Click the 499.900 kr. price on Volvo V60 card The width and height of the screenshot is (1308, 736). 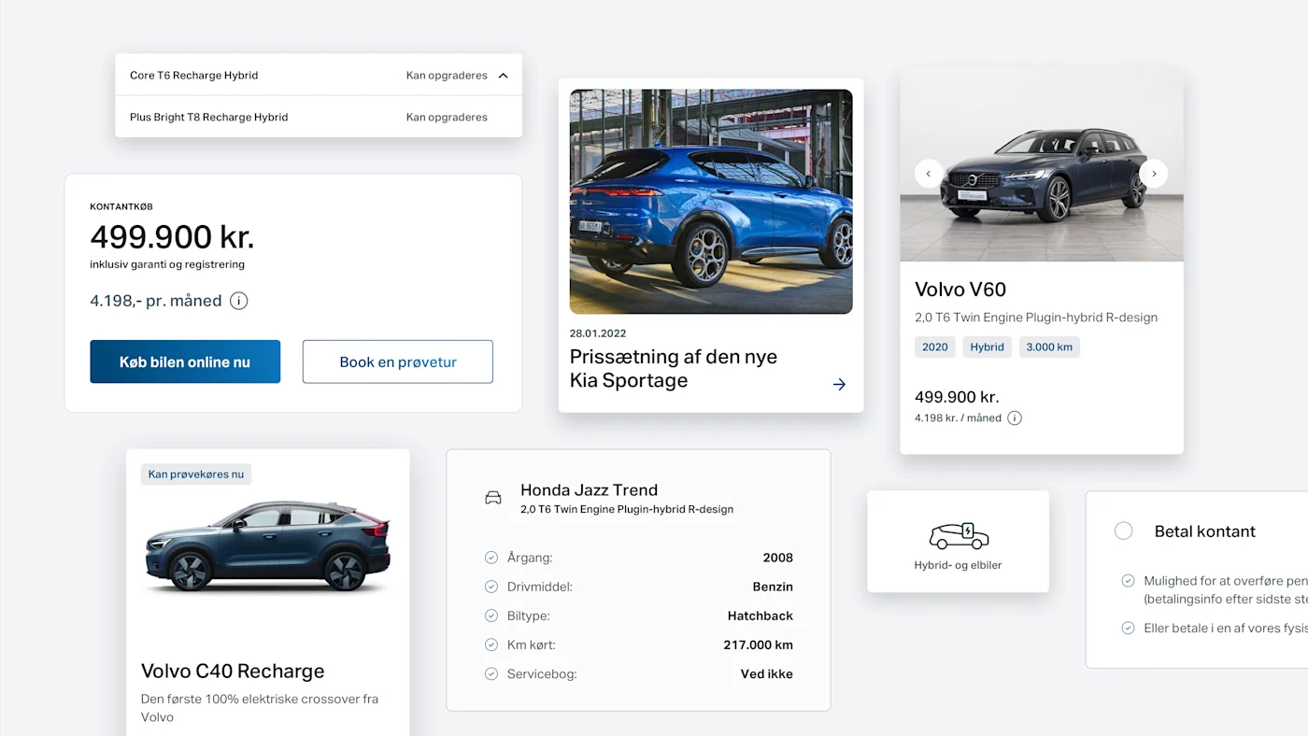(957, 397)
